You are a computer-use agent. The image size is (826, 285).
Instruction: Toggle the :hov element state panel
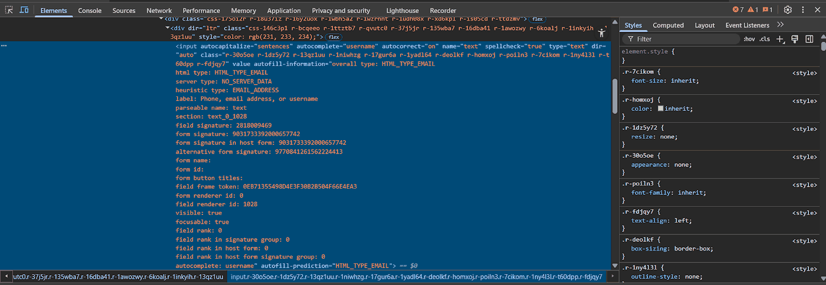[749, 39]
